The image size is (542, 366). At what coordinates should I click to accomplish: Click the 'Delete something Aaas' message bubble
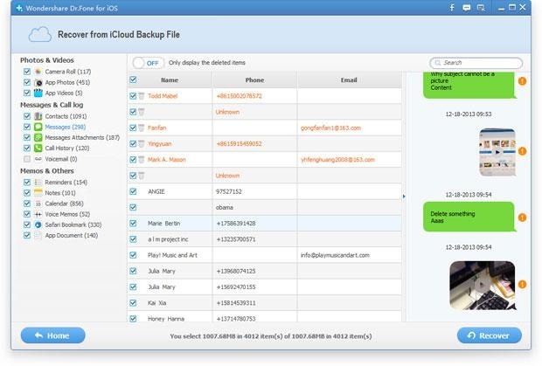(x=469, y=217)
